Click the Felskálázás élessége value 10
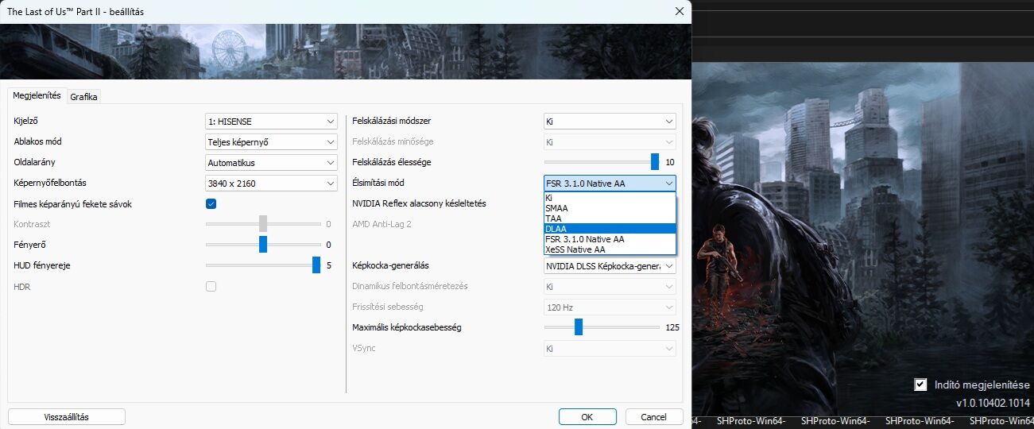 click(x=669, y=162)
